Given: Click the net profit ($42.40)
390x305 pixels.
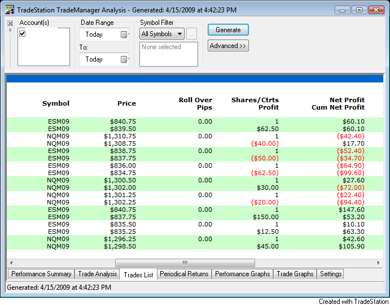Looking at the screenshot, I should coord(350,136).
